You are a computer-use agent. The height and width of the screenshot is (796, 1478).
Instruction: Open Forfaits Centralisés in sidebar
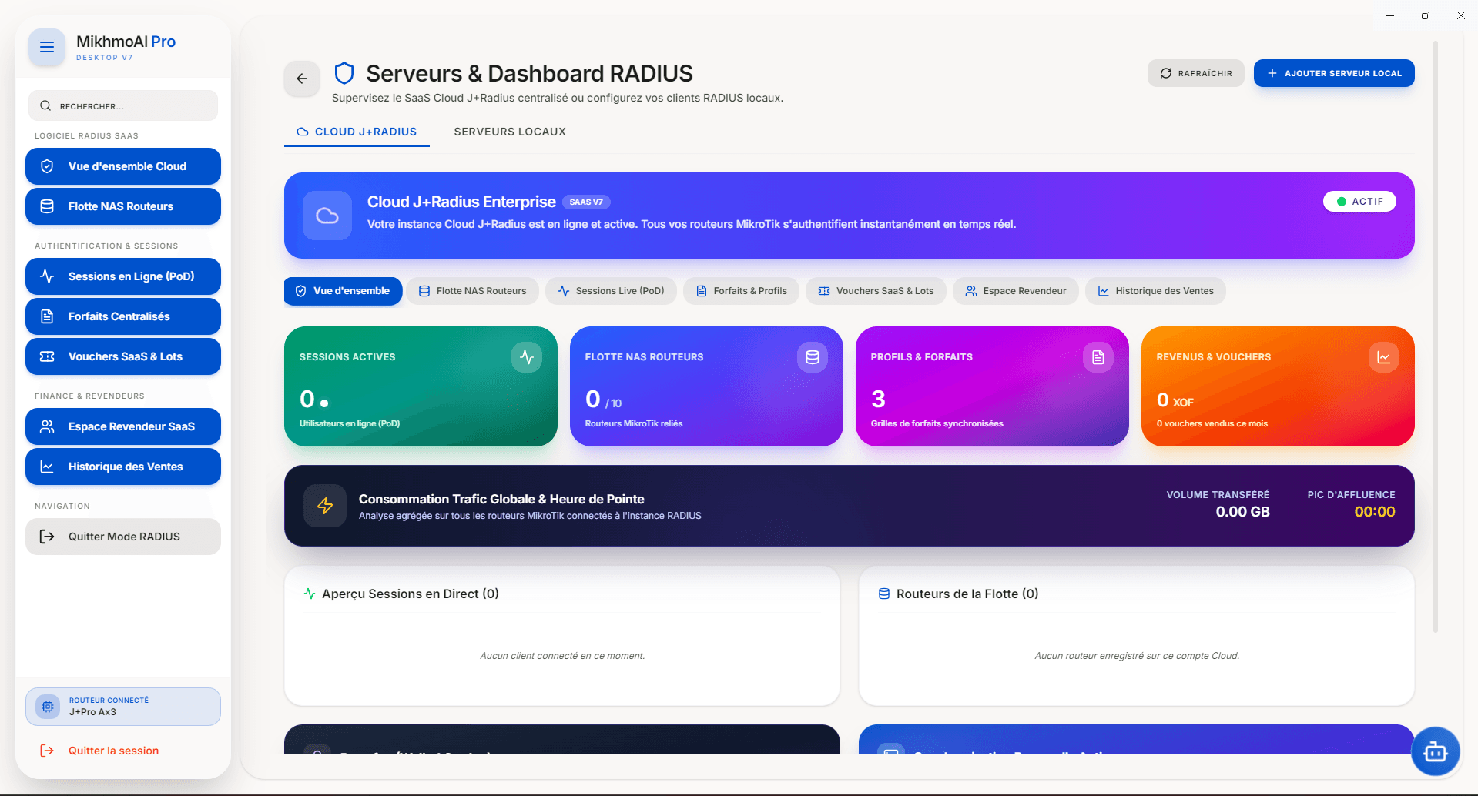(123, 316)
